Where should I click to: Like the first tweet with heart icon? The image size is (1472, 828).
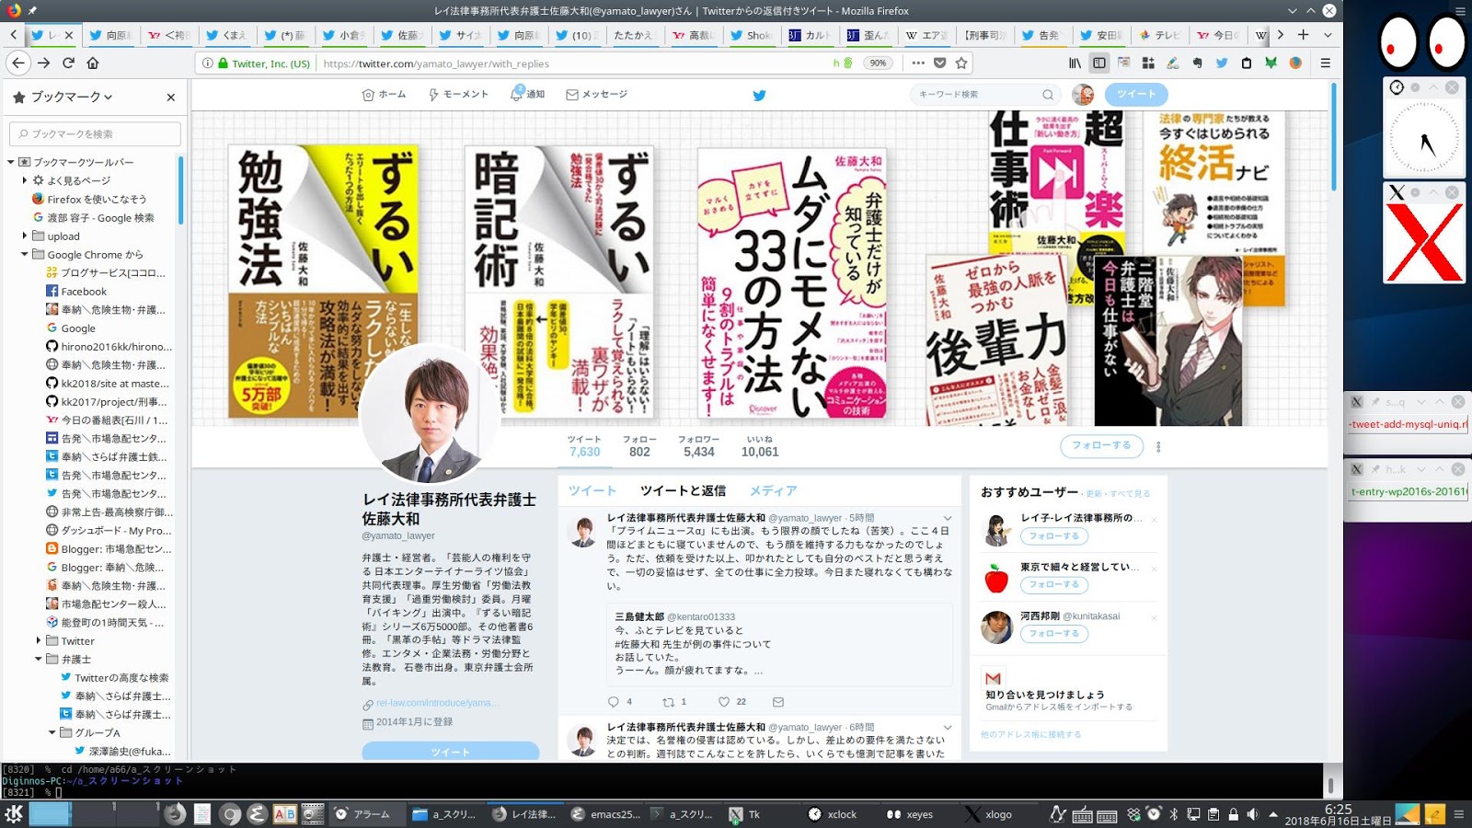point(724,702)
